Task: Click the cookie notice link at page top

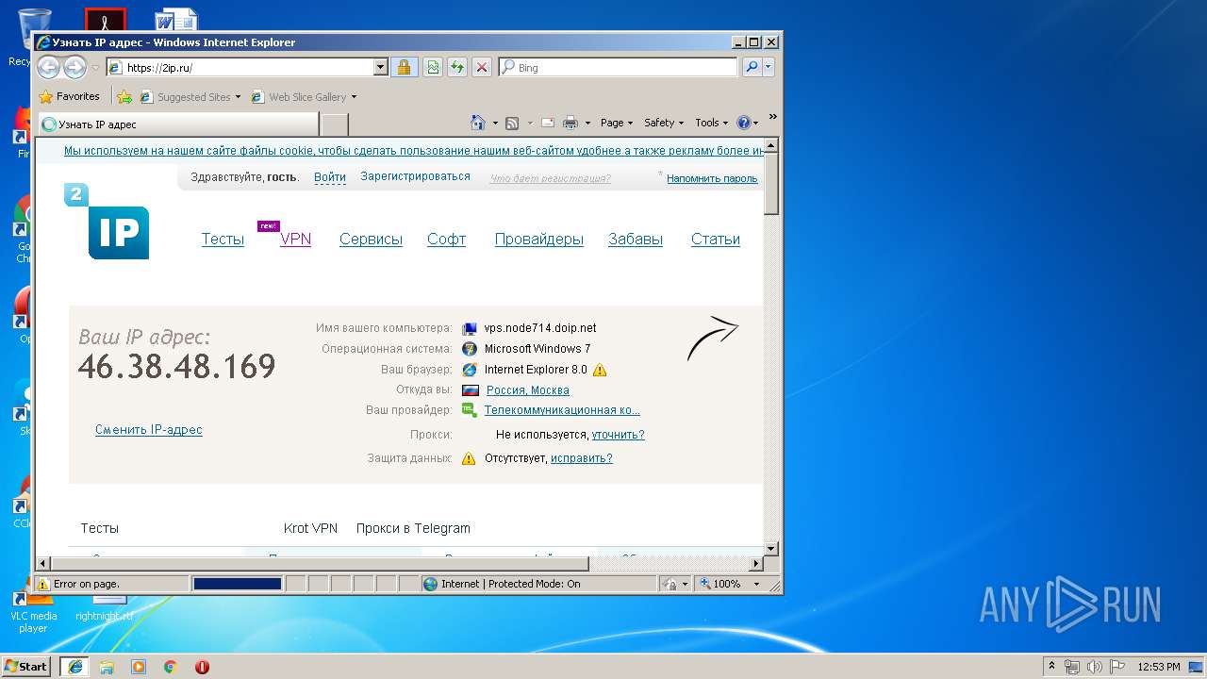Action: (413, 151)
